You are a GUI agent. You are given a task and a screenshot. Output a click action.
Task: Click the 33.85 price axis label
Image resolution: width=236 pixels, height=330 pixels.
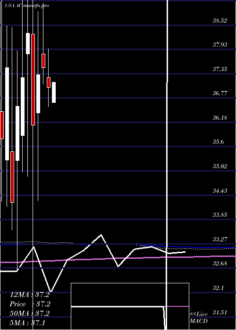click(x=220, y=215)
